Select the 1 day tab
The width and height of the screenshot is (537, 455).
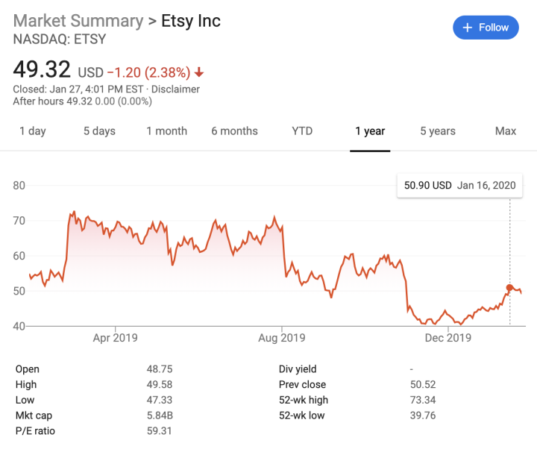point(33,131)
